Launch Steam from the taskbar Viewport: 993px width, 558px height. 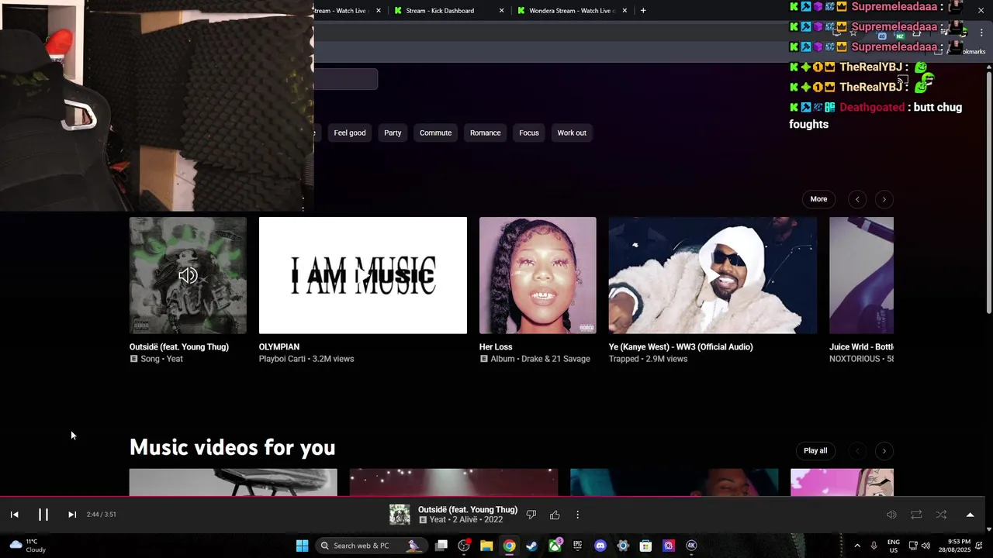[x=532, y=546]
